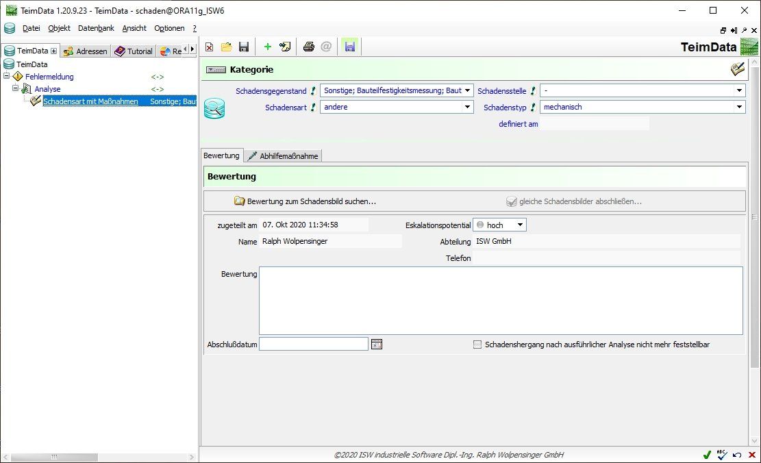This screenshot has height=463, width=761.
Task: Open a file via the folder icon
Action: click(226, 47)
